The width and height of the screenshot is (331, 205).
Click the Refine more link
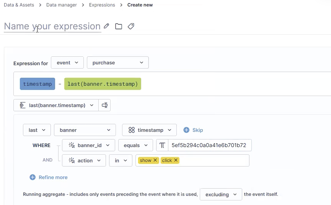[x=53, y=177]
